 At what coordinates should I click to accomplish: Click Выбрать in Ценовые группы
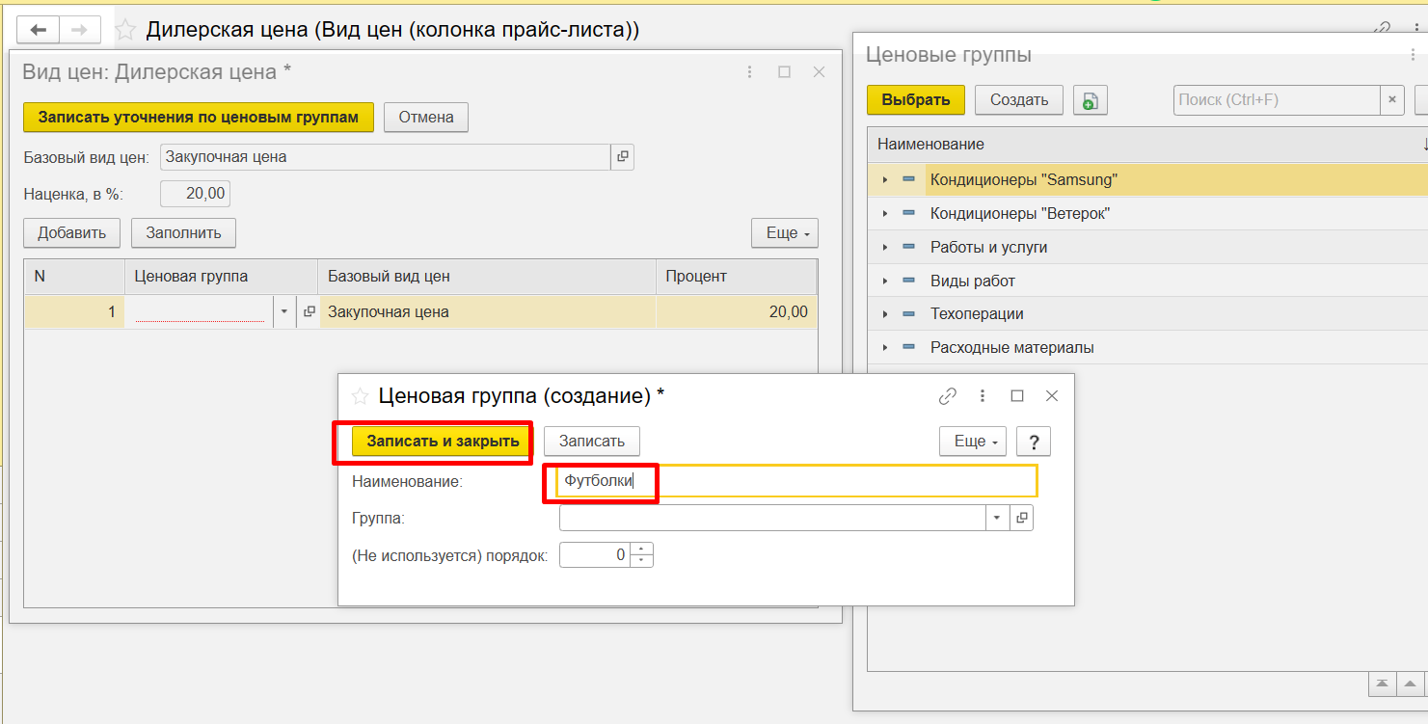(915, 100)
